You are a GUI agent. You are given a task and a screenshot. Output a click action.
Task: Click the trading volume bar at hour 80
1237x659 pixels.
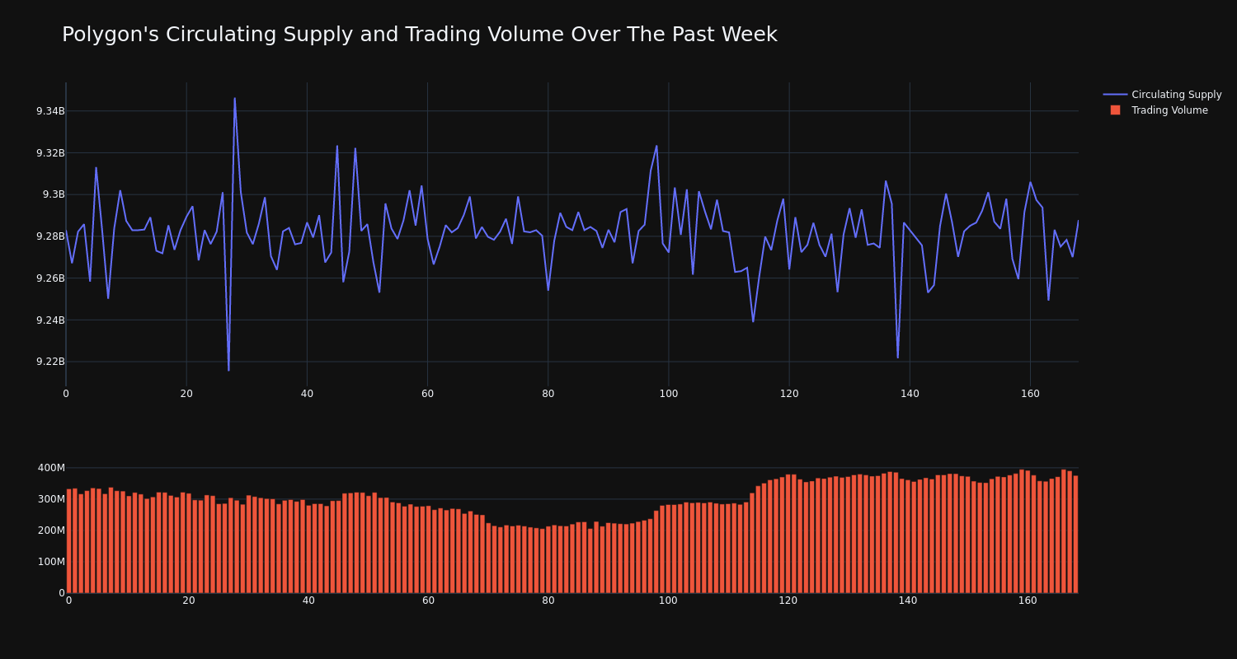pyautogui.click(x=548, y=560)
